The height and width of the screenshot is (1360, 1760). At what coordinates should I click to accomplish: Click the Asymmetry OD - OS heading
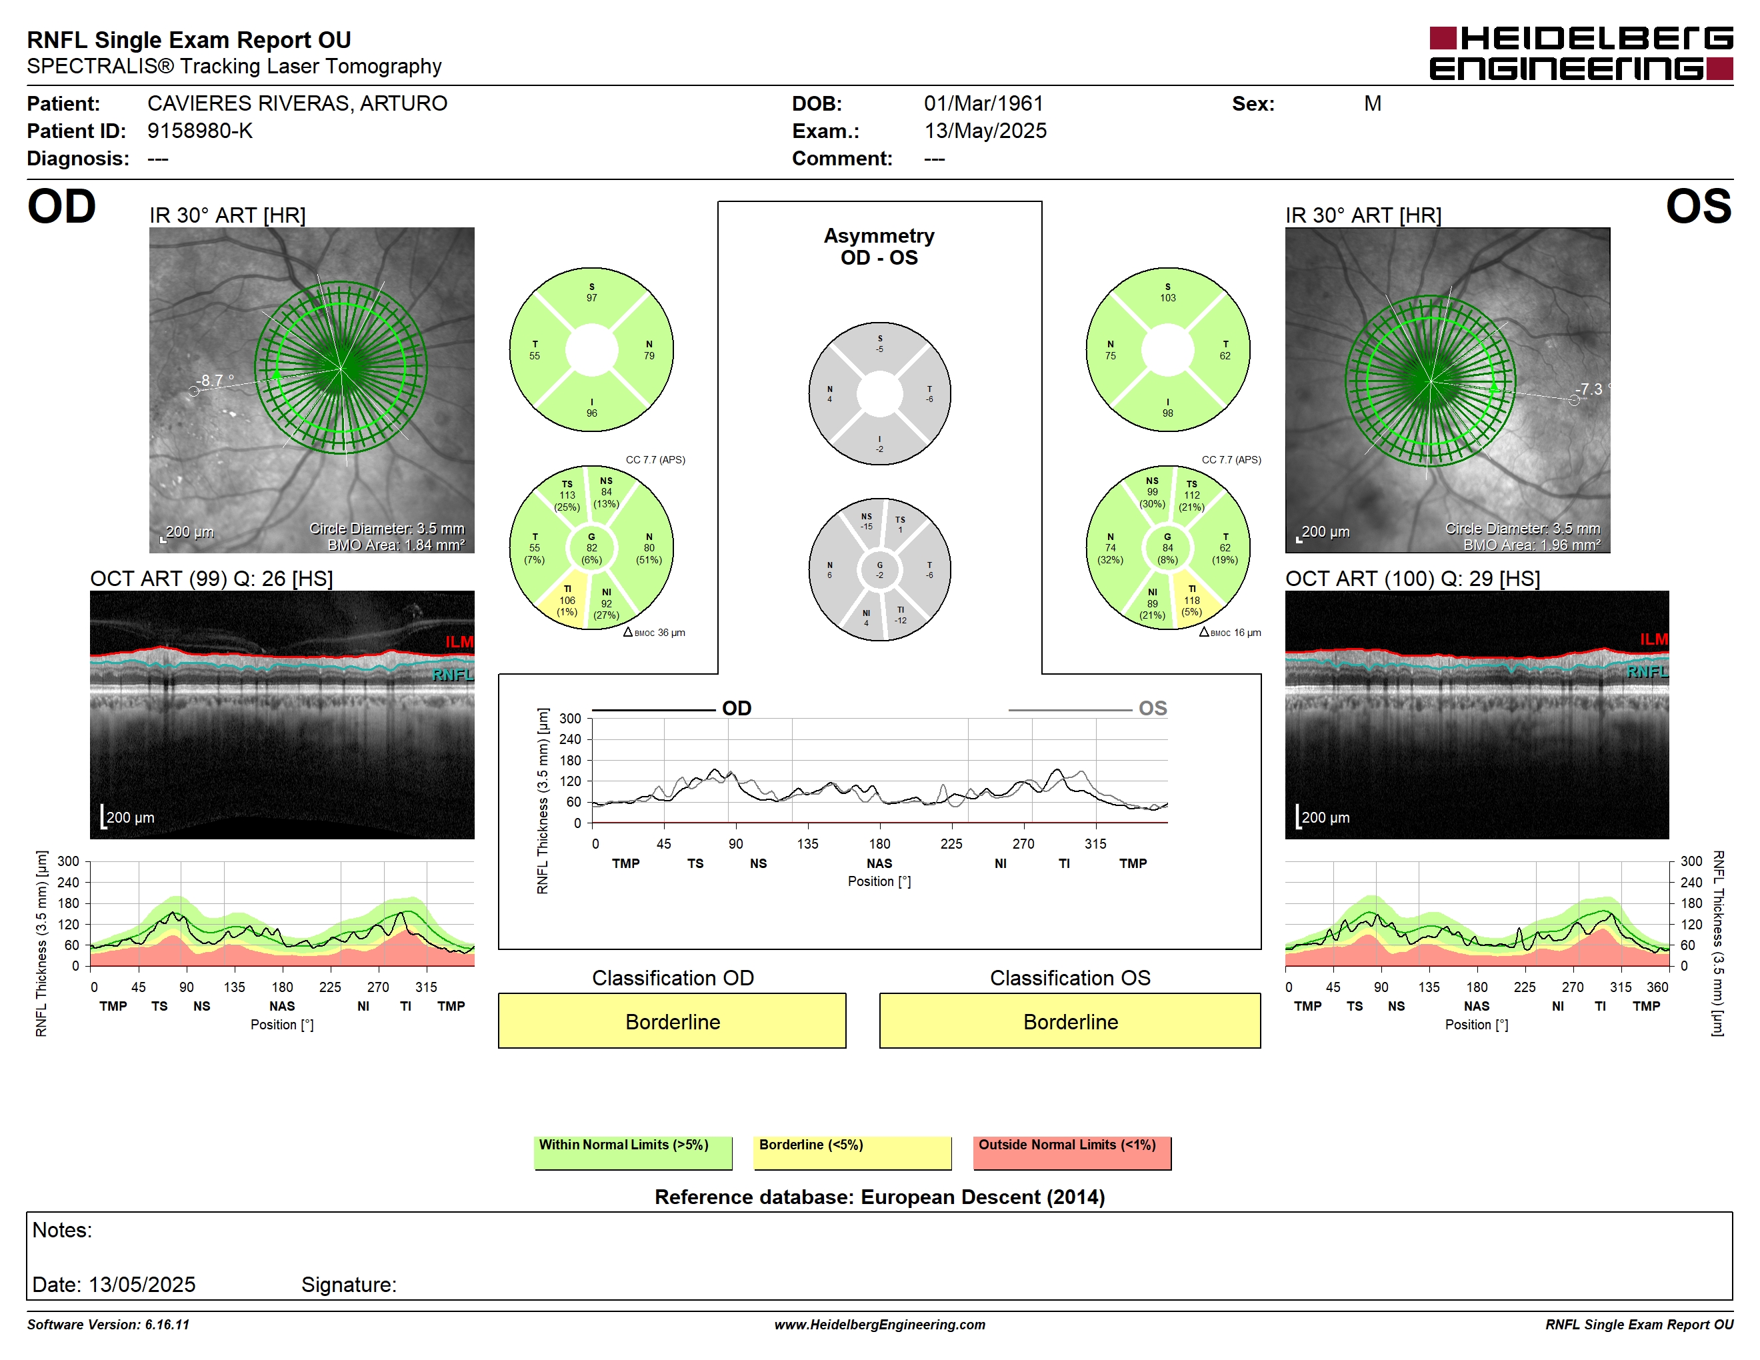point(879,247)
